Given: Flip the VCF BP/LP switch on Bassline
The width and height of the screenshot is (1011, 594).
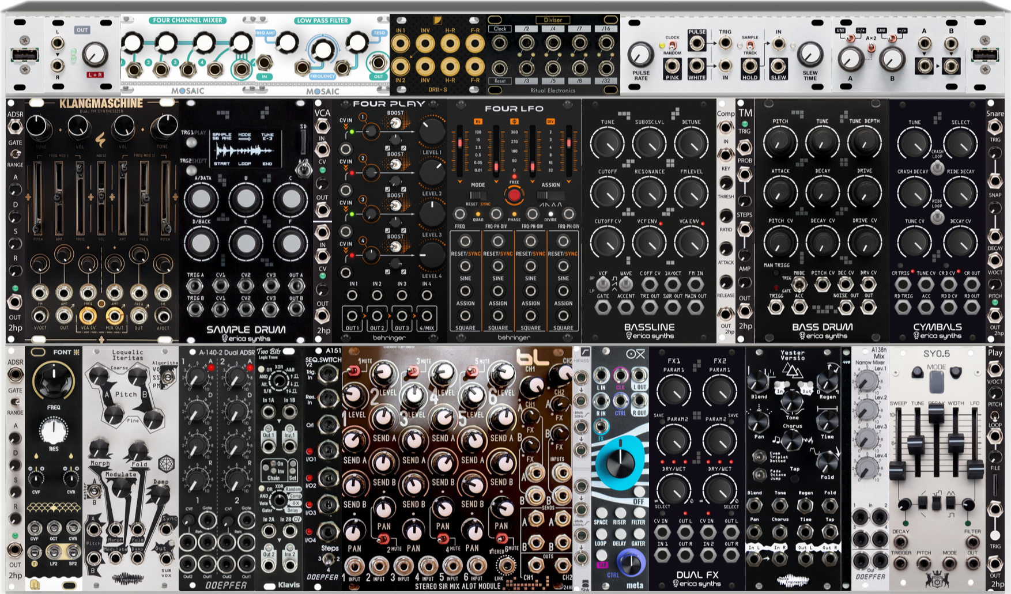Looking at the screenshot, I should pyautogui.click(x=603, y=283).
